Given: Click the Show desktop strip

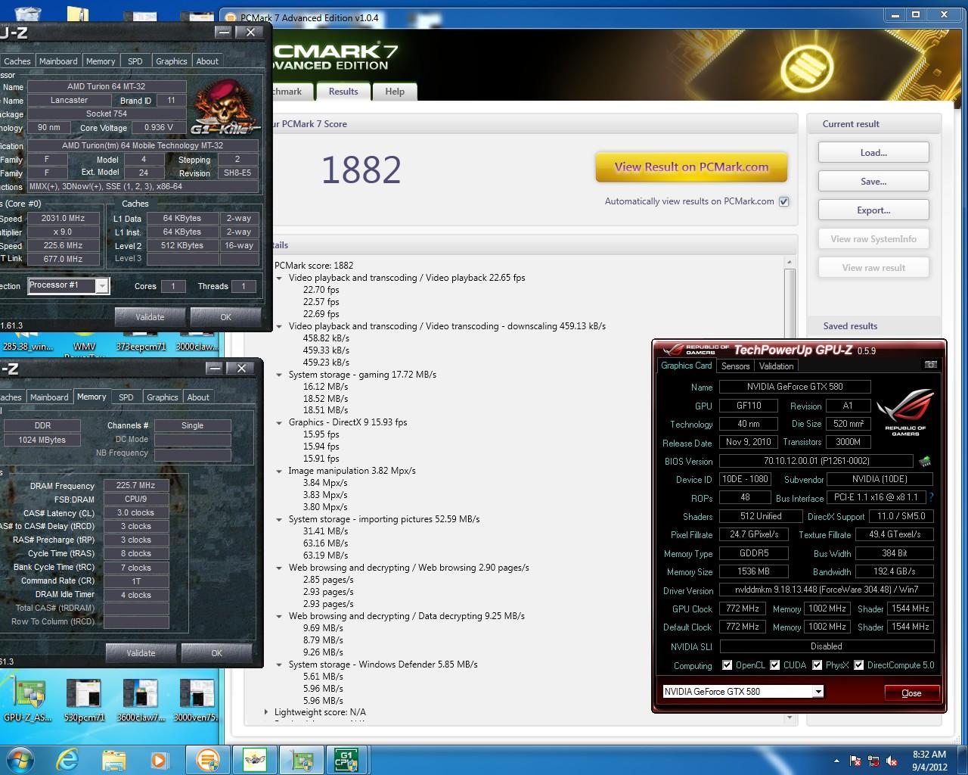Looking at the screenshot, I should [x=963, y=760].
